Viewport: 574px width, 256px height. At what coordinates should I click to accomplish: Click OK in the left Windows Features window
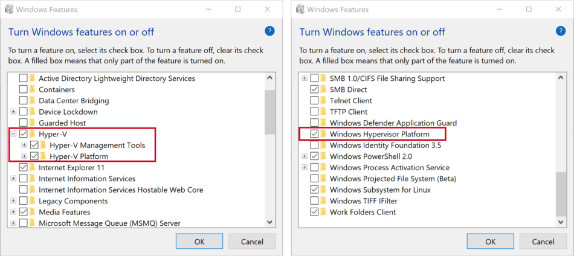click(x=199, y=242)
